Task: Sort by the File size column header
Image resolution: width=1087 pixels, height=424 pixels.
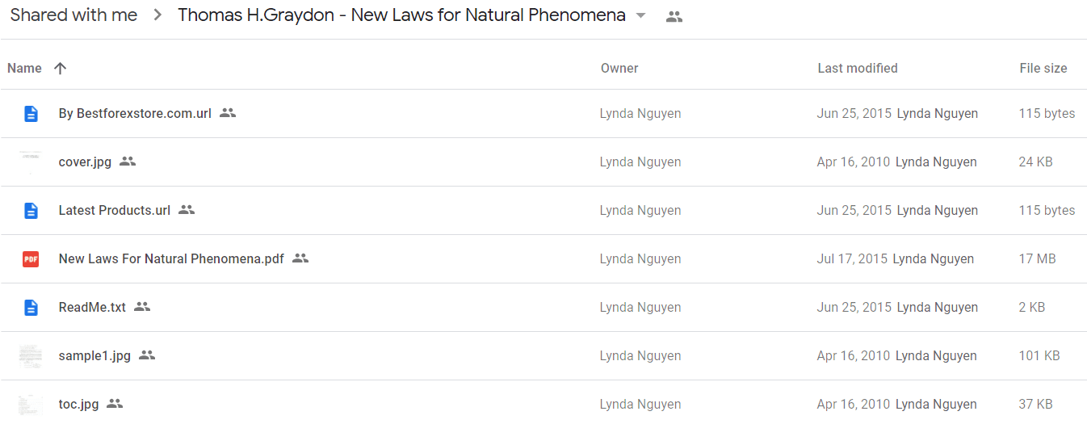Action: 1043,69
